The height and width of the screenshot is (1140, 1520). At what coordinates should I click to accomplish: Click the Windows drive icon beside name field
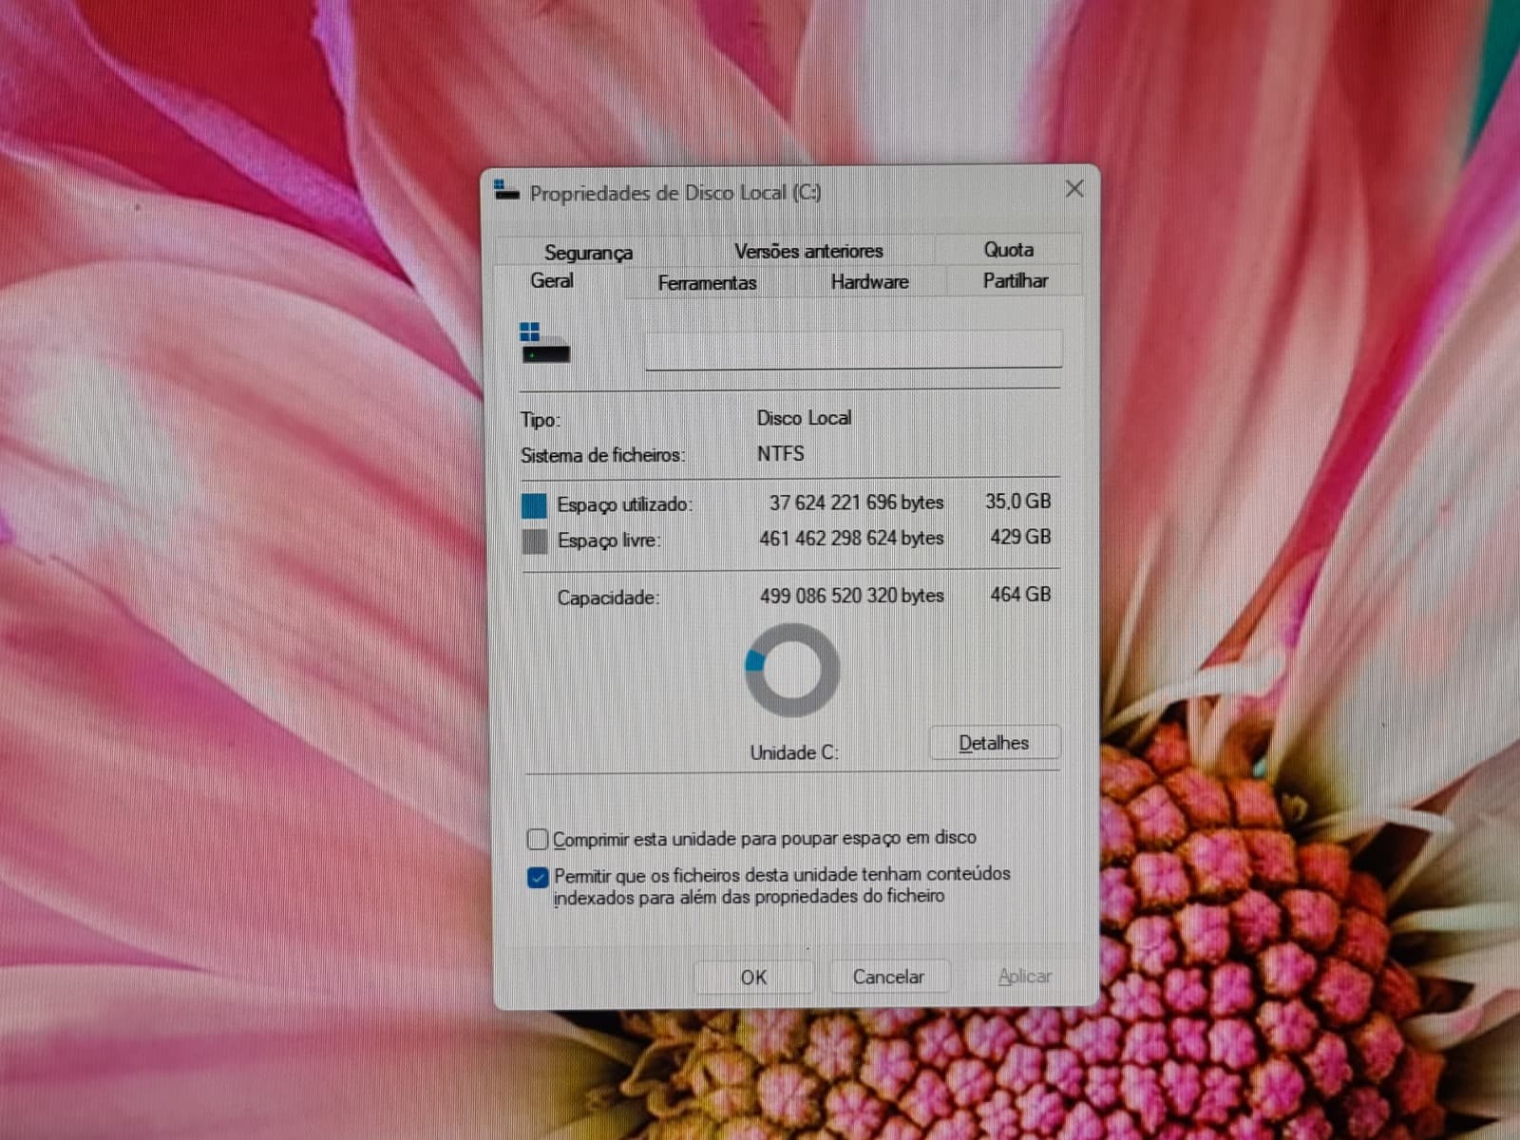point(545,343)
